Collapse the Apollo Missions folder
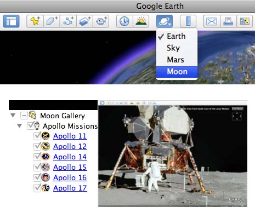The height and width of the screenshot is (207, 255). click(x=19, y=126)
